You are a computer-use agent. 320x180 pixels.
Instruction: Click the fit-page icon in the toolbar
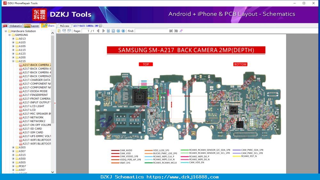click(114, 31)
